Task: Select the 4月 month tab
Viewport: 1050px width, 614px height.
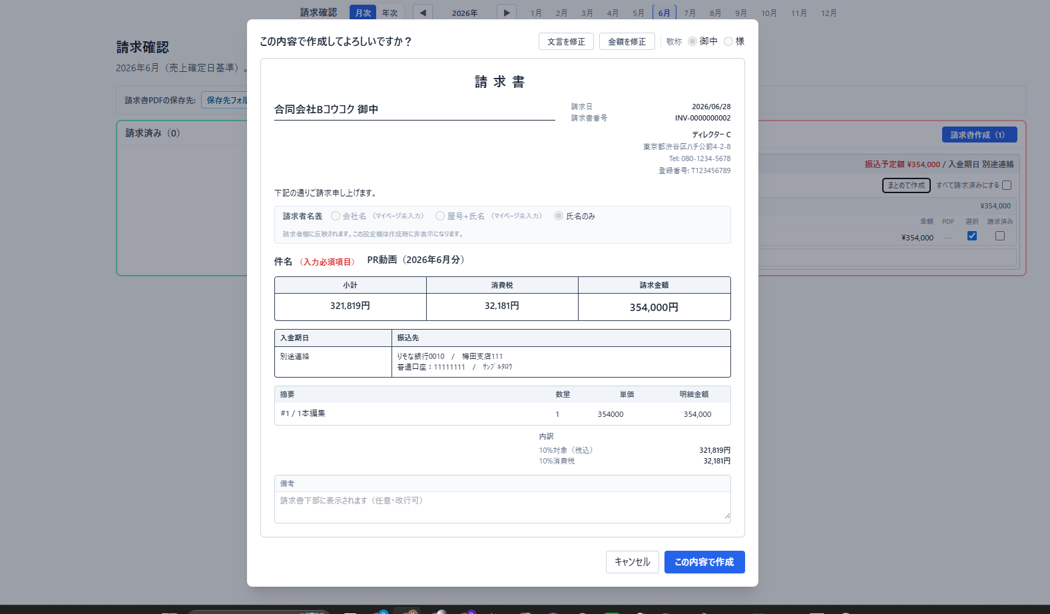Action: (x=613, y=13)
